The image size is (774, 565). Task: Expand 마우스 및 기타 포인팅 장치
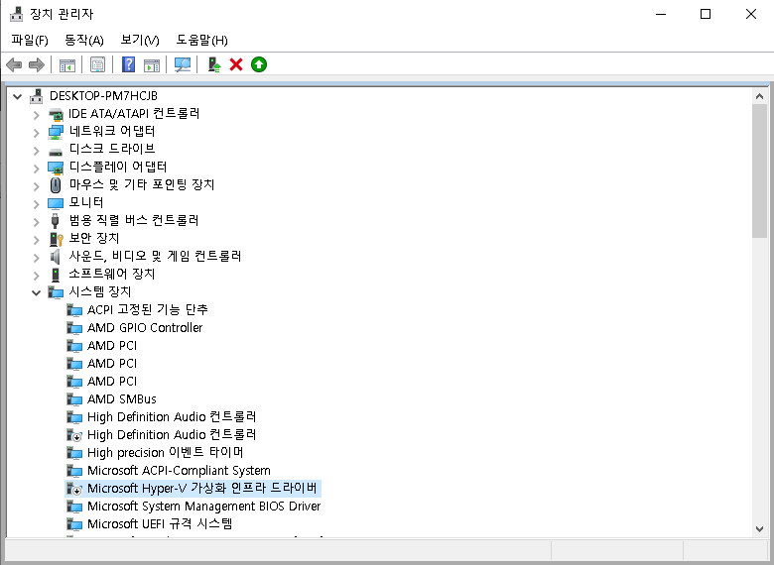(36, 186)
